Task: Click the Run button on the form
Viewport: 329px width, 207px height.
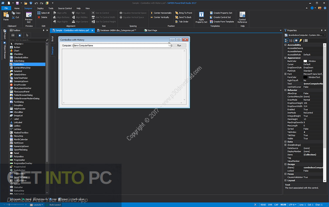Action: tap(179, 45)
